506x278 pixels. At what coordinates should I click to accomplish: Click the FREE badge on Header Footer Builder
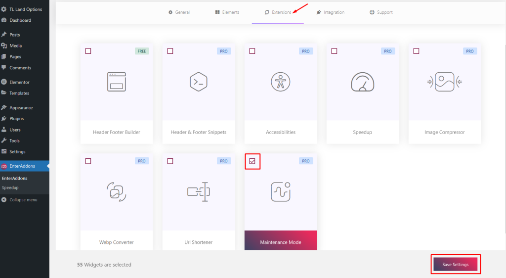(x=142, y=51)
